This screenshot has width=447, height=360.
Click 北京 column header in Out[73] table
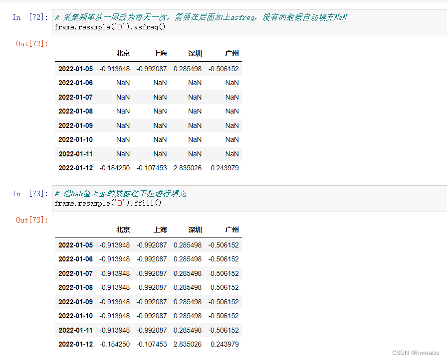pyautogui.click(x=123, y=230)
